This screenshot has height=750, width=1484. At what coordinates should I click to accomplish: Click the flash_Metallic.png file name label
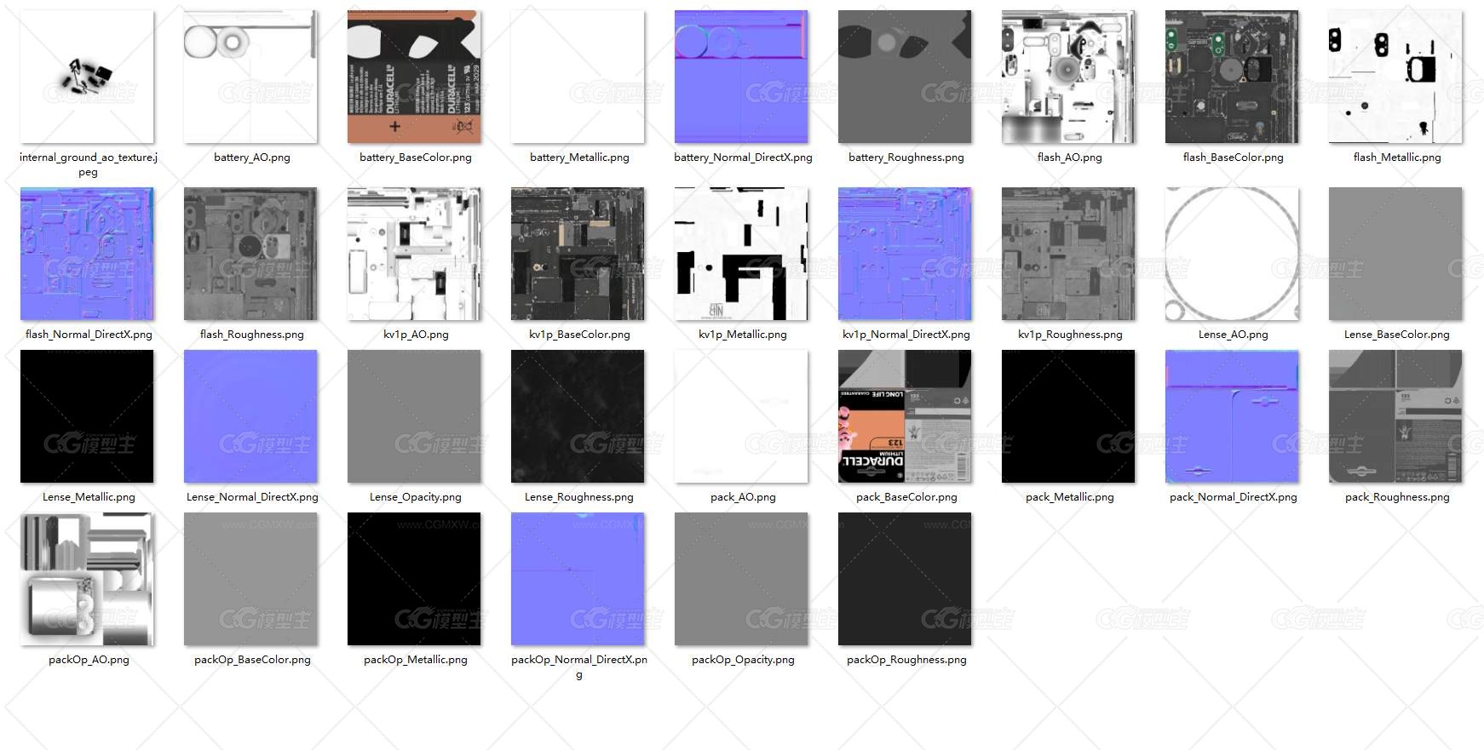pyautogui.click(x=1397, y=157)
